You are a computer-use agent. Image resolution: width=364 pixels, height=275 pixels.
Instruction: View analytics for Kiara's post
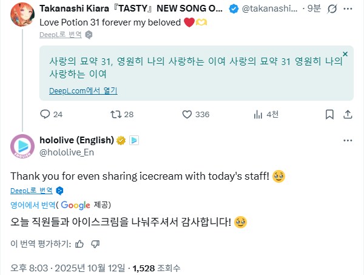(x=257, y=114)
